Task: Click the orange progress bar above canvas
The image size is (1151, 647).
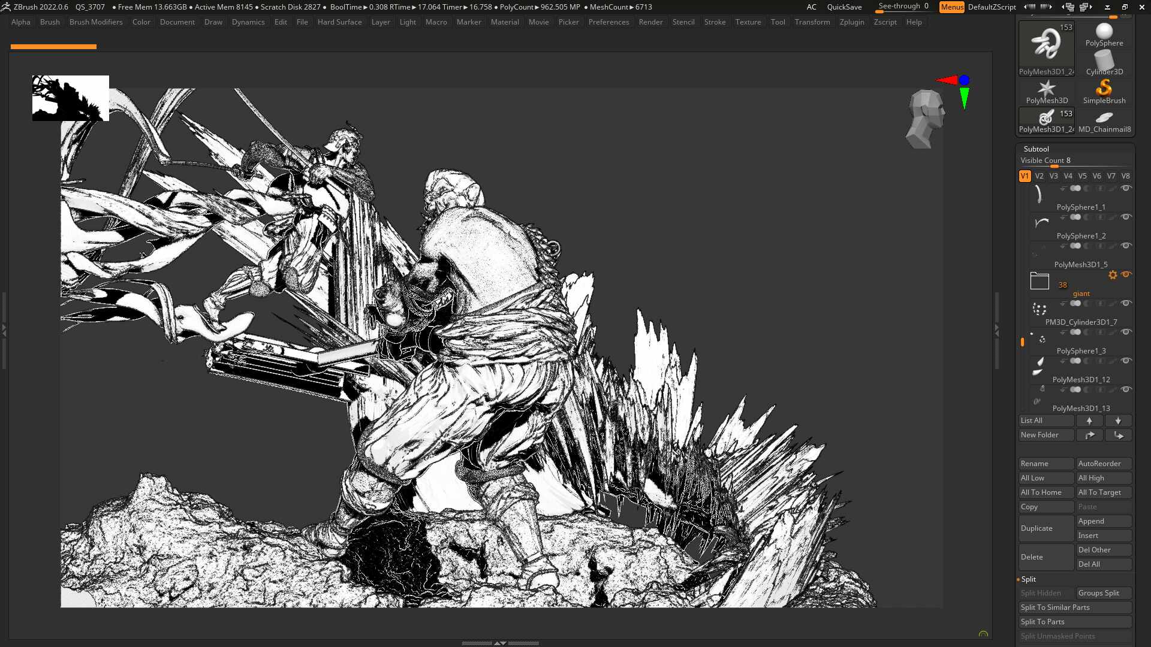Action: [x=53, y=47]
